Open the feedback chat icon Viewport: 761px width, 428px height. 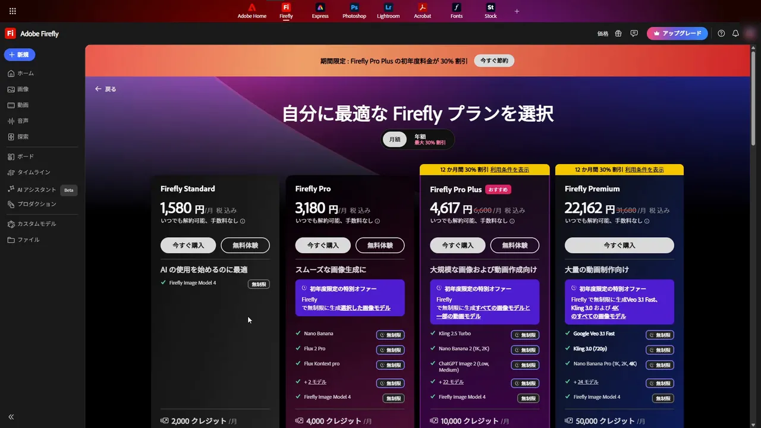tap(634, 34)
